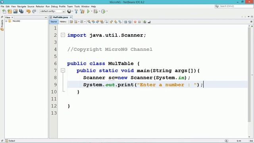Open the Edit menu
The width and height of the screenshot is (254, 143).
click(8, 6)
